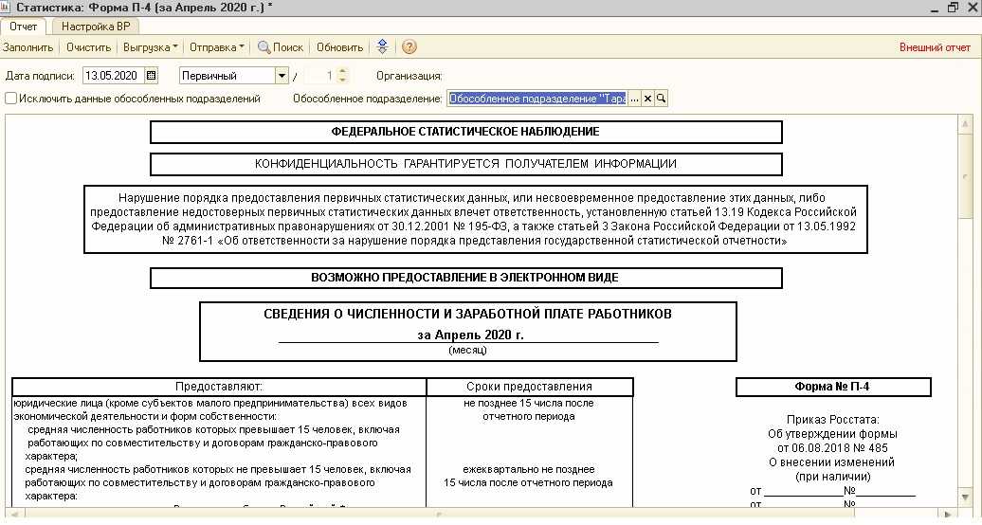
Task: Open the Первичный report type dropdown
Action: [x=282, y=76]
